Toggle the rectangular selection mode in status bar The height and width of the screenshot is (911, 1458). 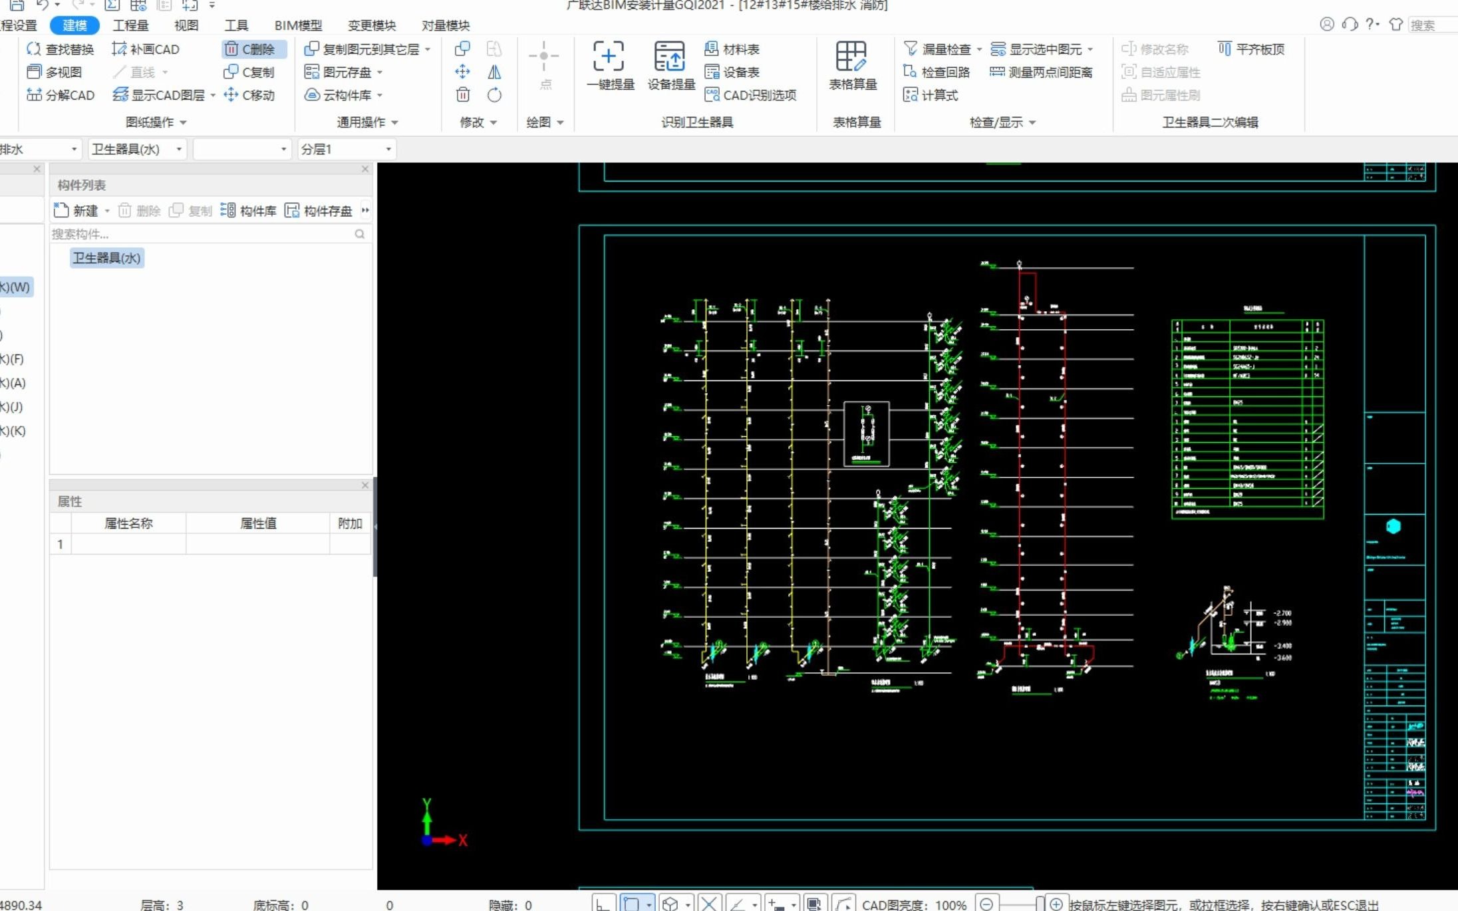point(631,904)
